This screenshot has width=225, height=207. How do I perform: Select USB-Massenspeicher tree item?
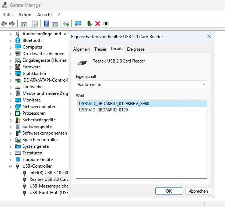click(x=49, y=186)
